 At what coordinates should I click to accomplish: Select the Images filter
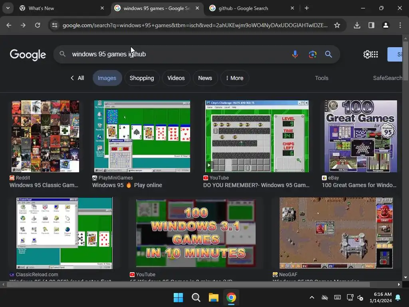tap(107, 78)
